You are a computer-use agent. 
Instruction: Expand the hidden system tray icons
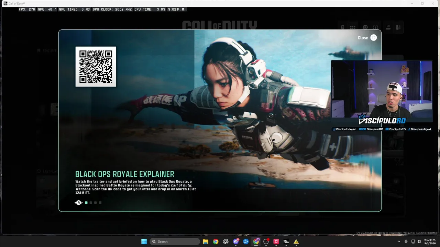[x=399, y=242]
